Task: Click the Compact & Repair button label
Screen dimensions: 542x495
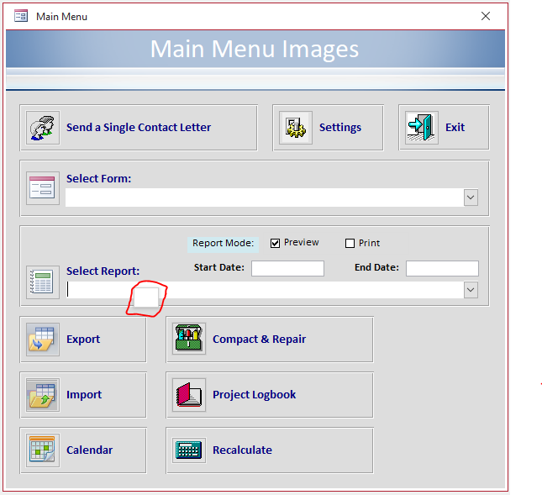Action: (260, 339)
